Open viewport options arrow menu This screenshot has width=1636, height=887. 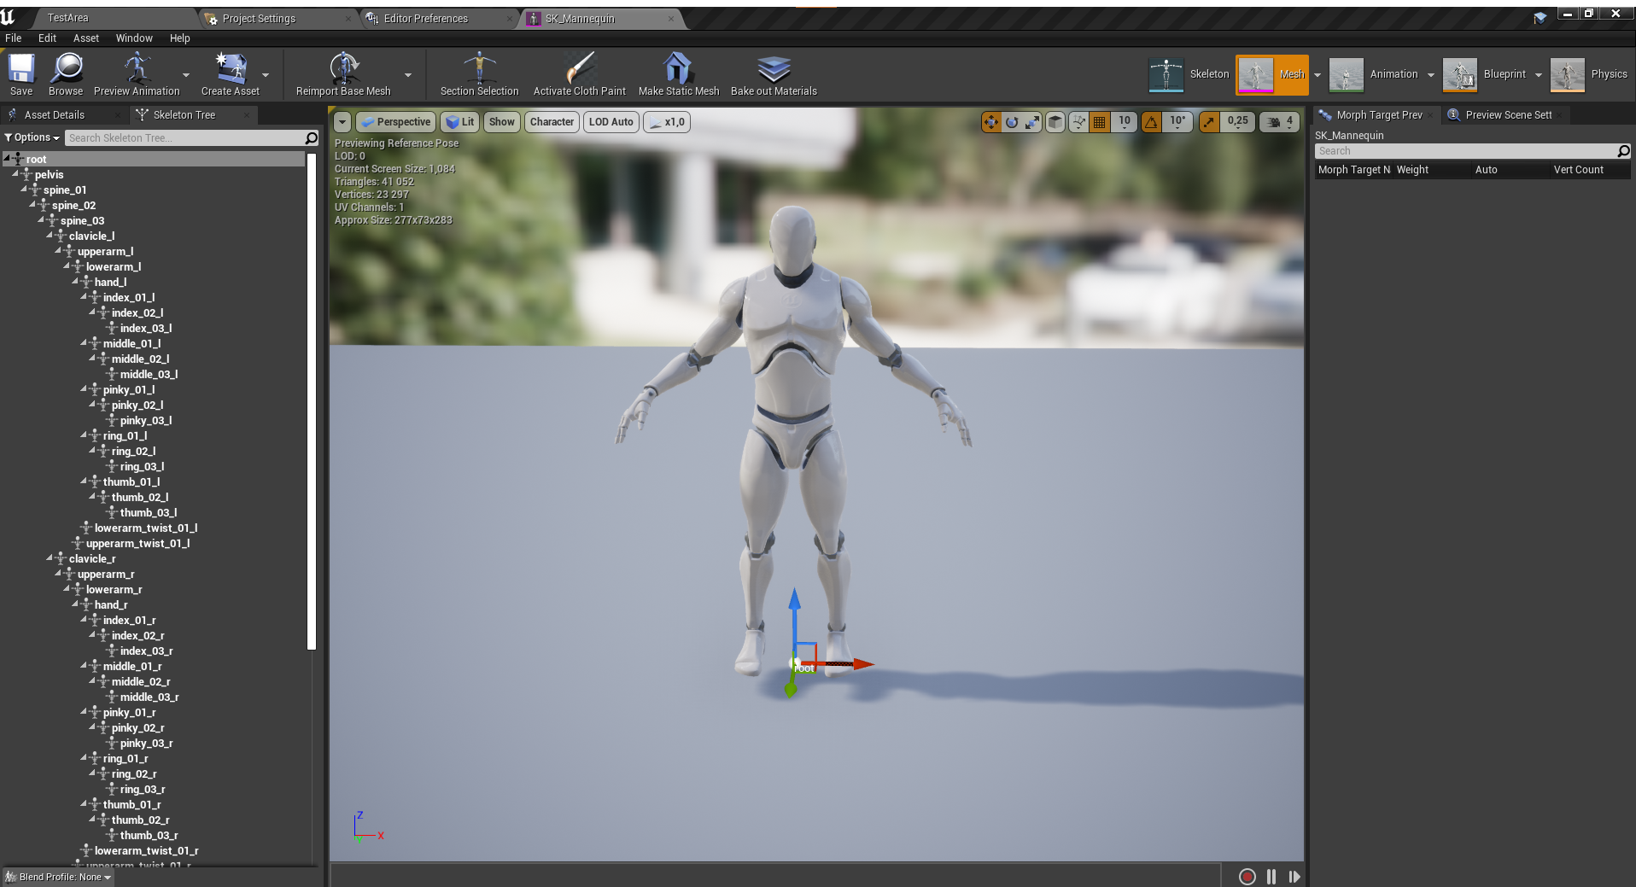pyautogui.click(x=342, y=122)
